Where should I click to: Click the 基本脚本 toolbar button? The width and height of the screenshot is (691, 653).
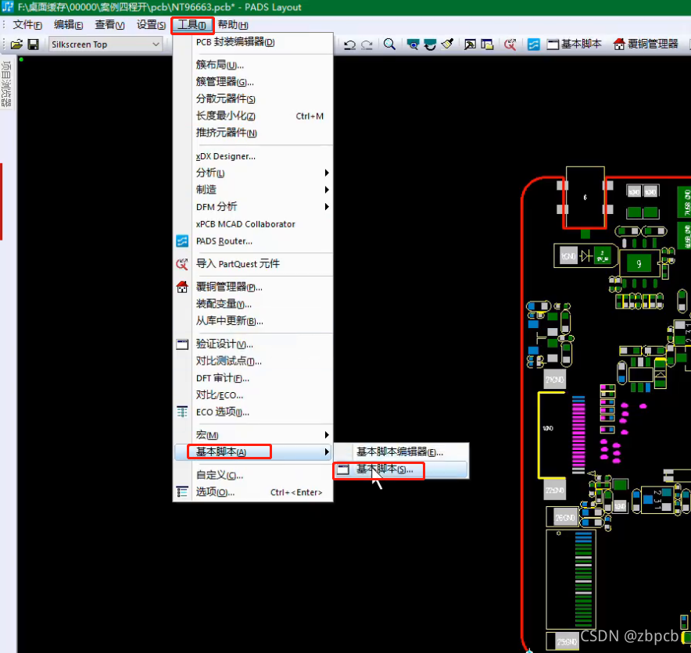click(574, 44)
